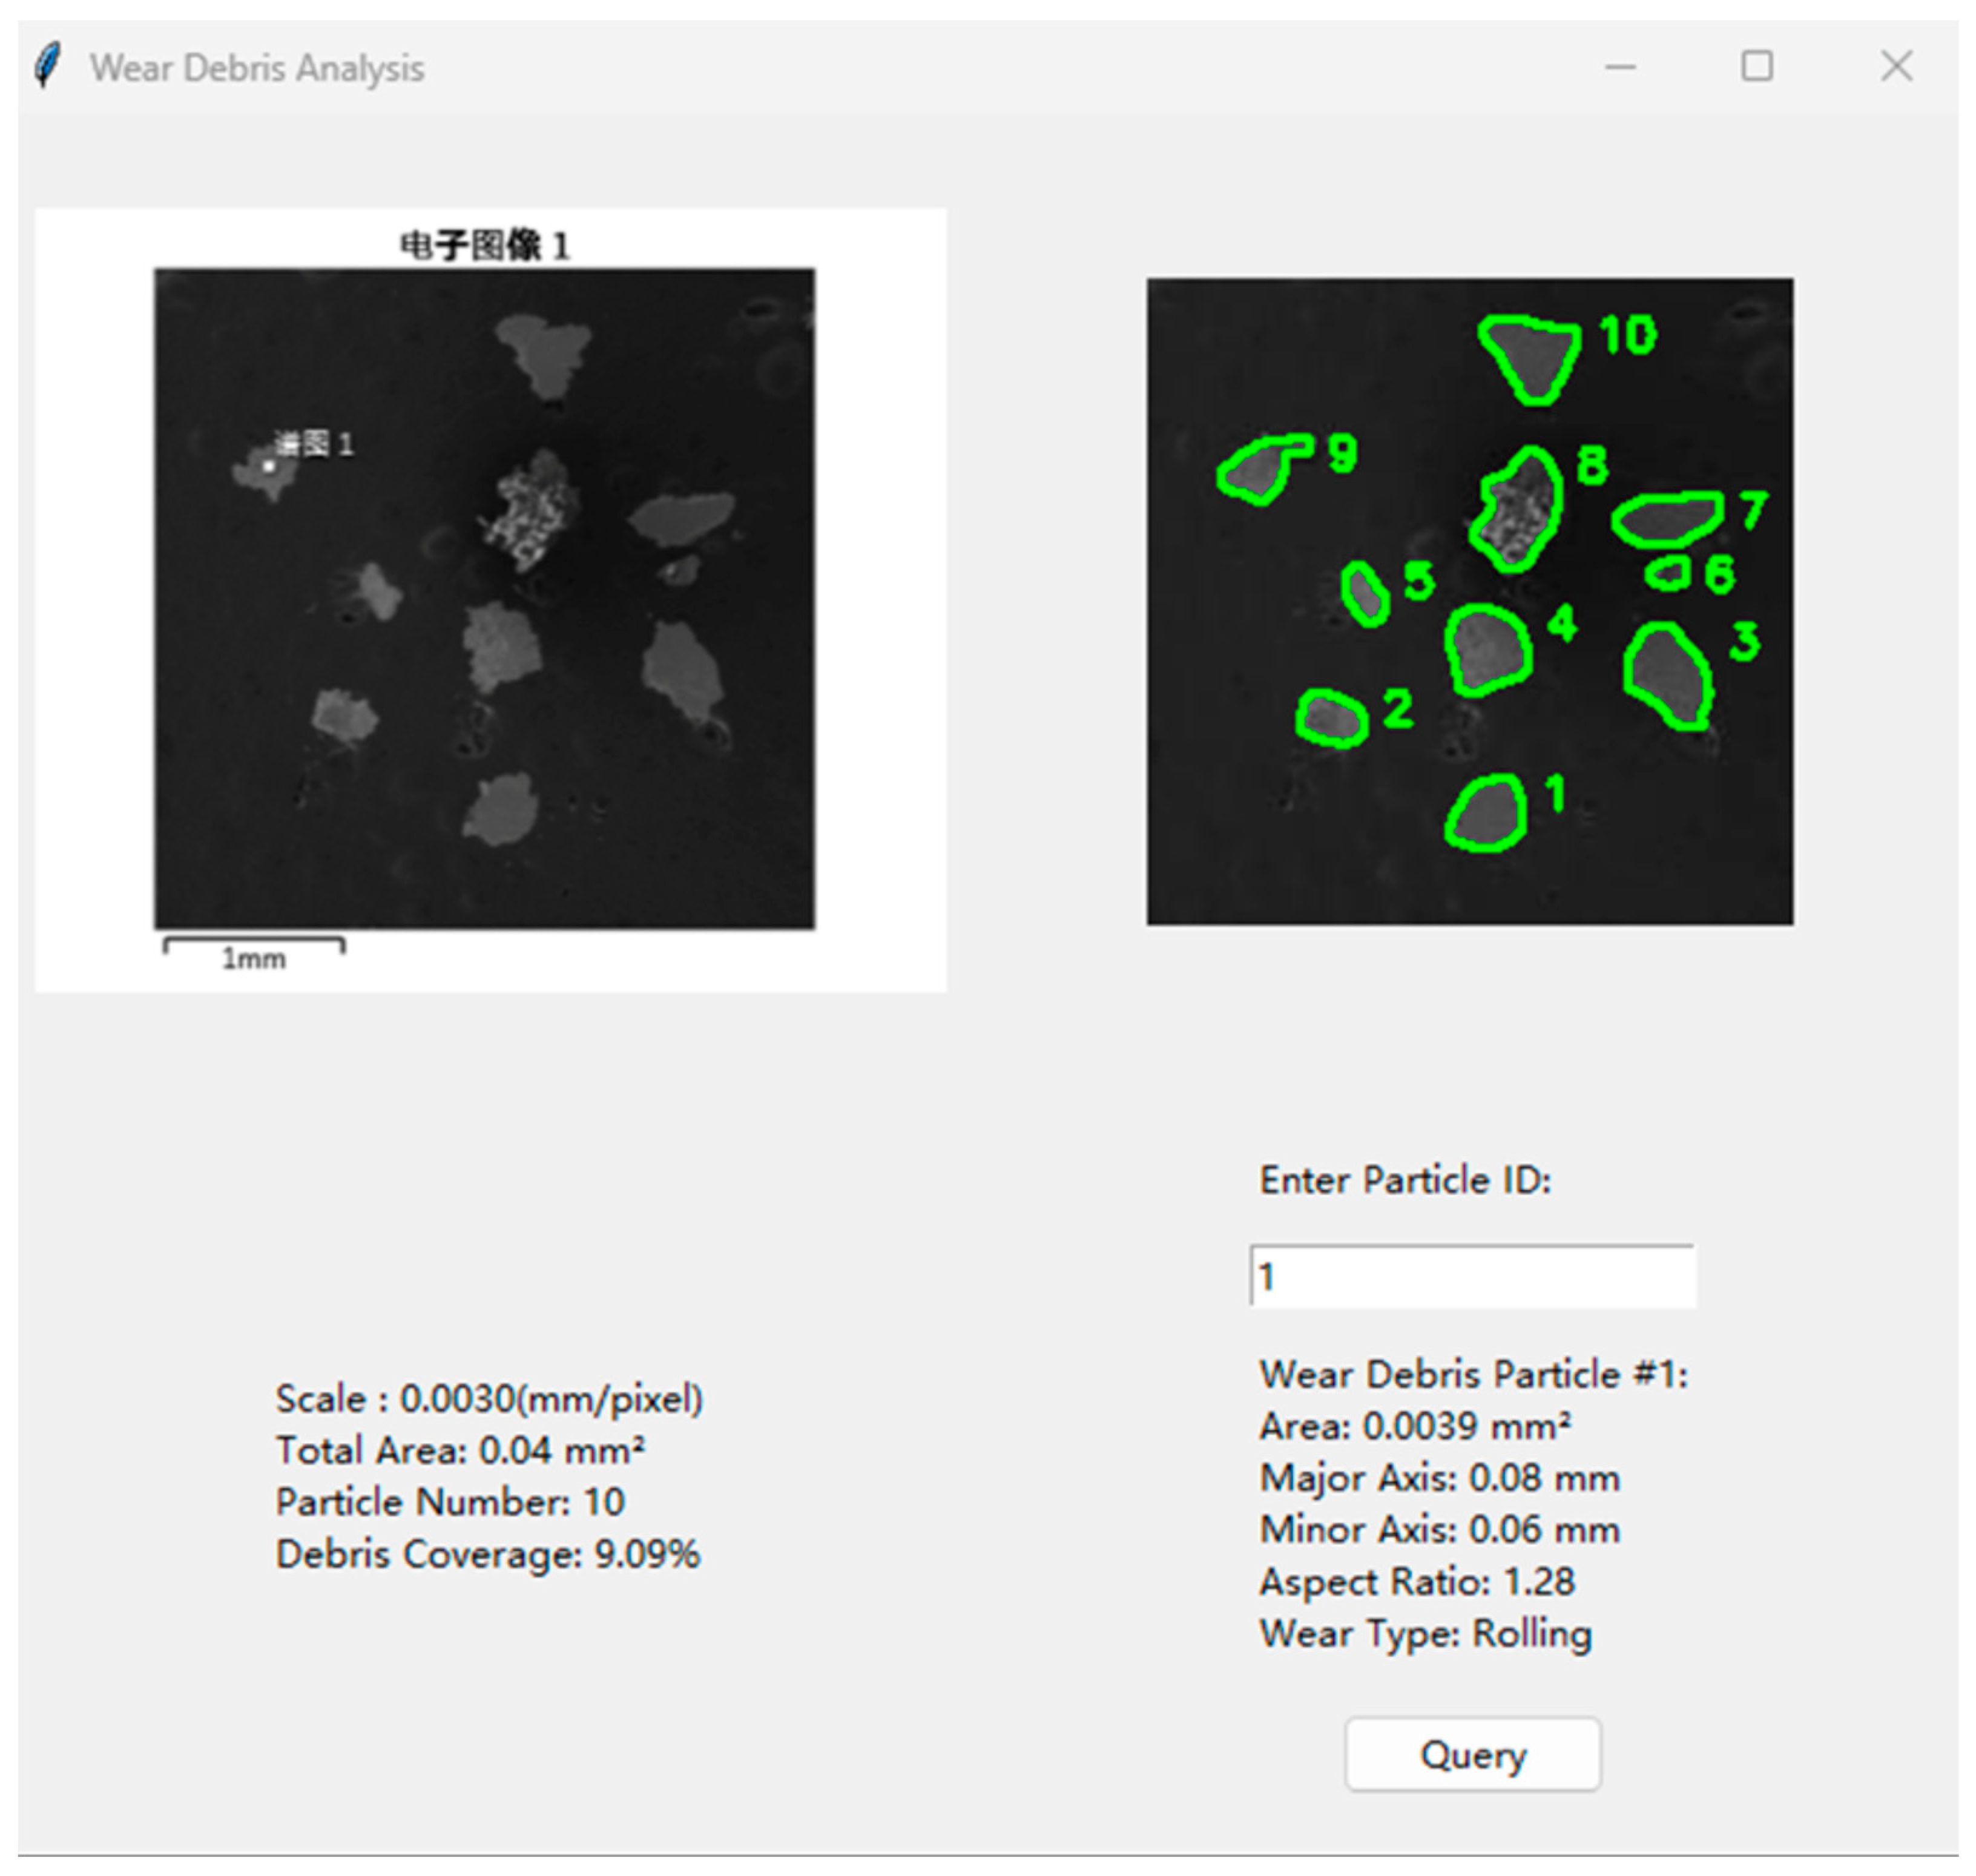1976x1876 pixels.
Task: Click the 1mm scale bar
Action: click(254, 944)
